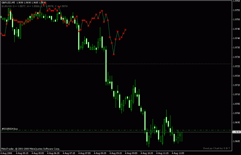The width and height of the screenshot is (241, 155).
Task: Click the 1.9700 price scale label
Action: 236,113
